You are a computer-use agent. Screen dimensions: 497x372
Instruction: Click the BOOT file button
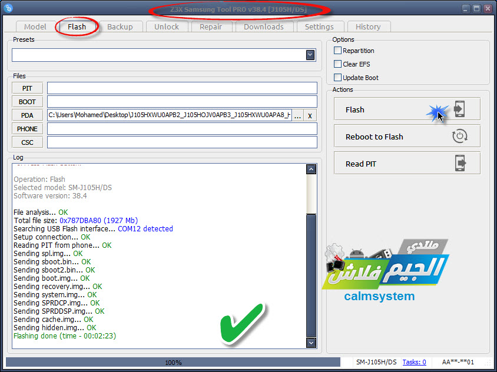[27, 102]
